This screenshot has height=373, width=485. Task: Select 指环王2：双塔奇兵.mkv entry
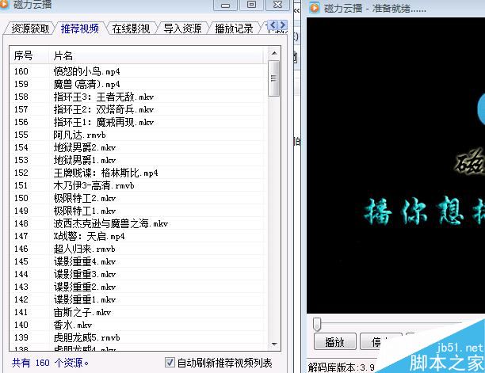pyautogui.click(x=138, y=109)
